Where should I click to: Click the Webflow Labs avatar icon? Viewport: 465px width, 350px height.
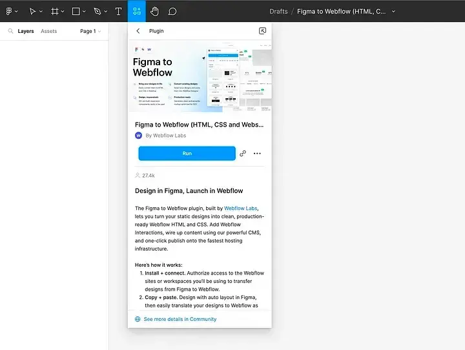[138, 135]
